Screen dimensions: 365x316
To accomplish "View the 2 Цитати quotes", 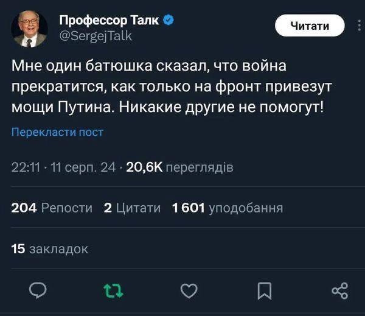I will 132,208.
